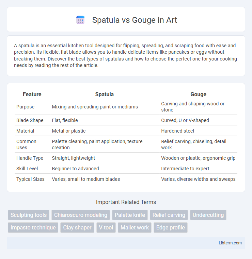Open the Impasto technique tag

point(33,227)
